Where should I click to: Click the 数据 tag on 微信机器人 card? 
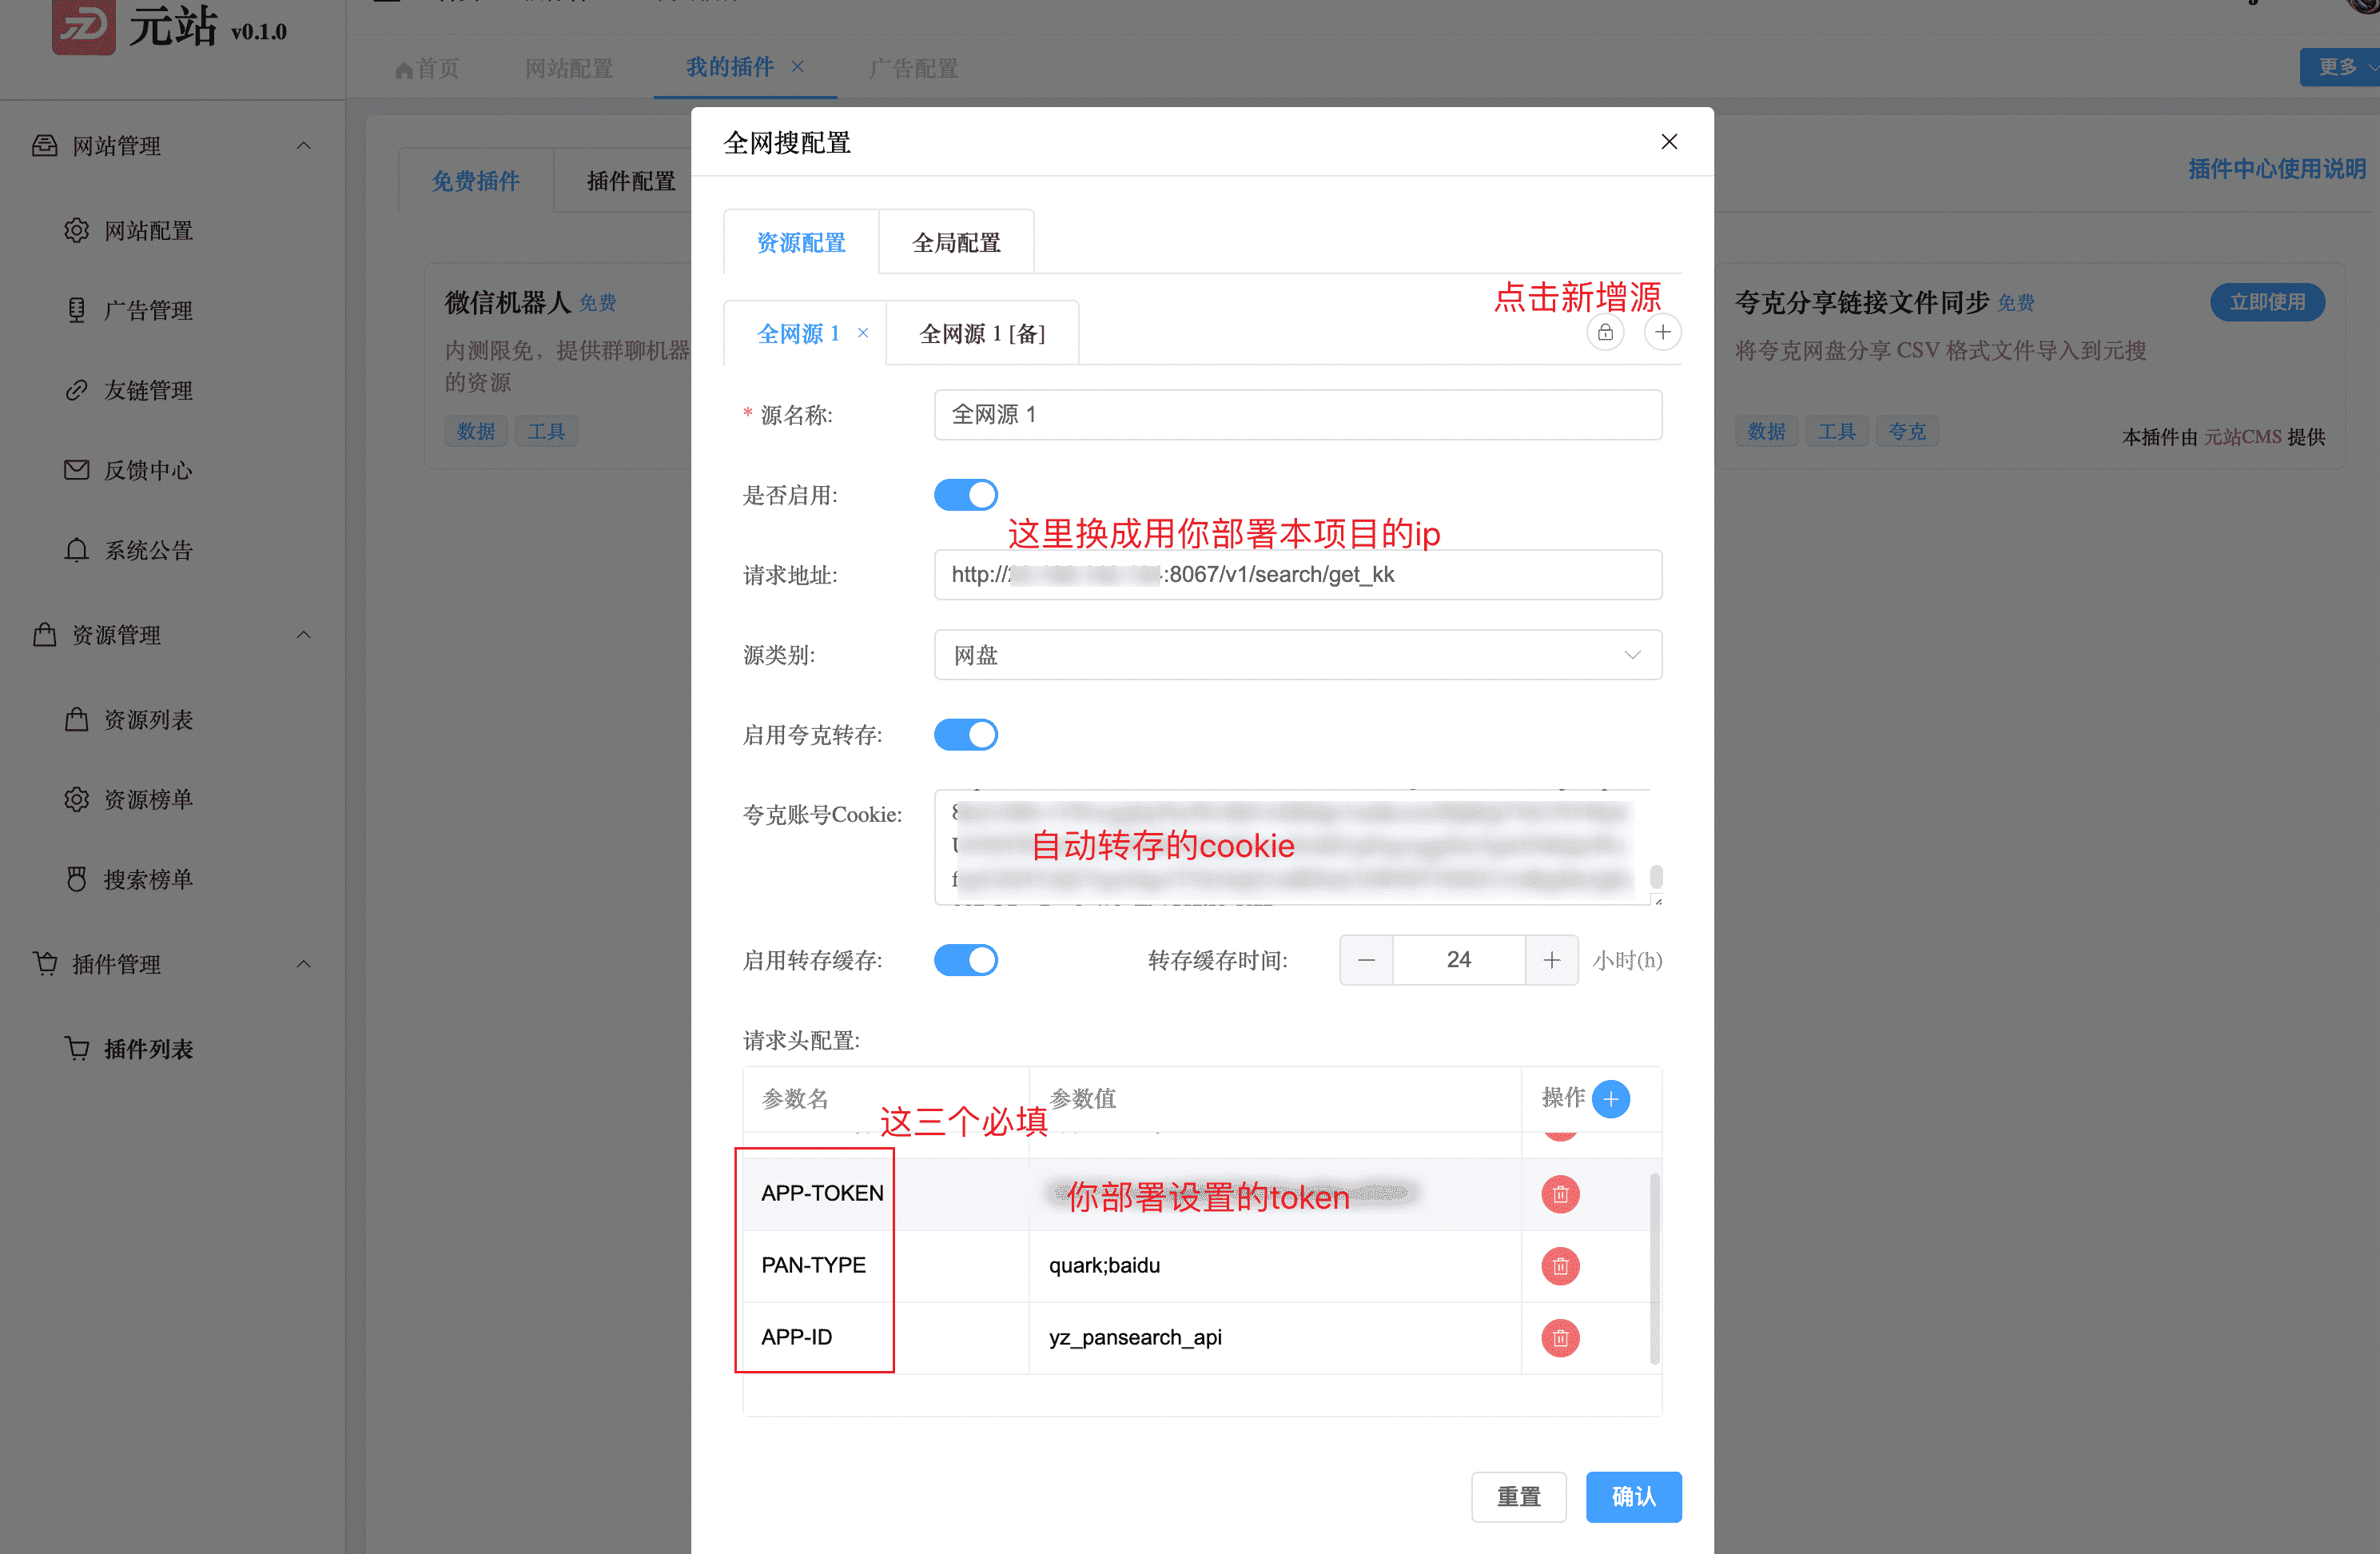476,431
